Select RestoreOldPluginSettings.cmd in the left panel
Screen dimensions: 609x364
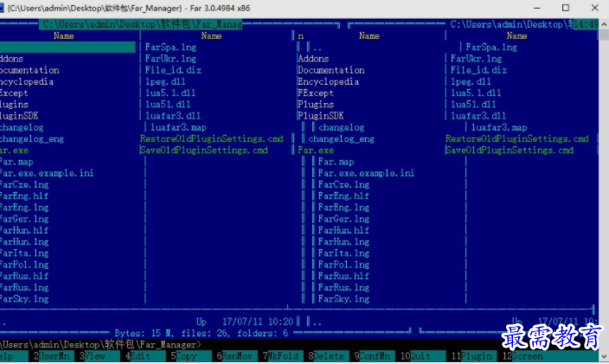point(212,139)
